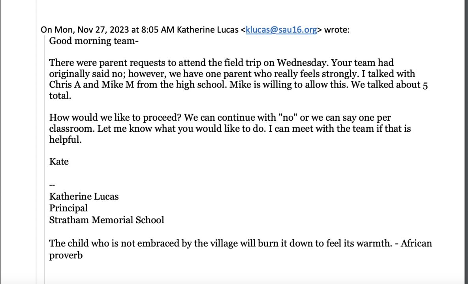Click the word "helpful." ending the second paragraph
The image size is (468, 284).
[65, 140]
